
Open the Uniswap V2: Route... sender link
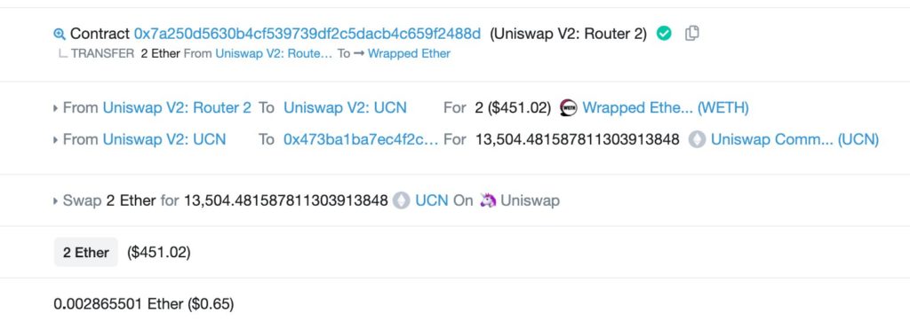(x=274, y=54)
